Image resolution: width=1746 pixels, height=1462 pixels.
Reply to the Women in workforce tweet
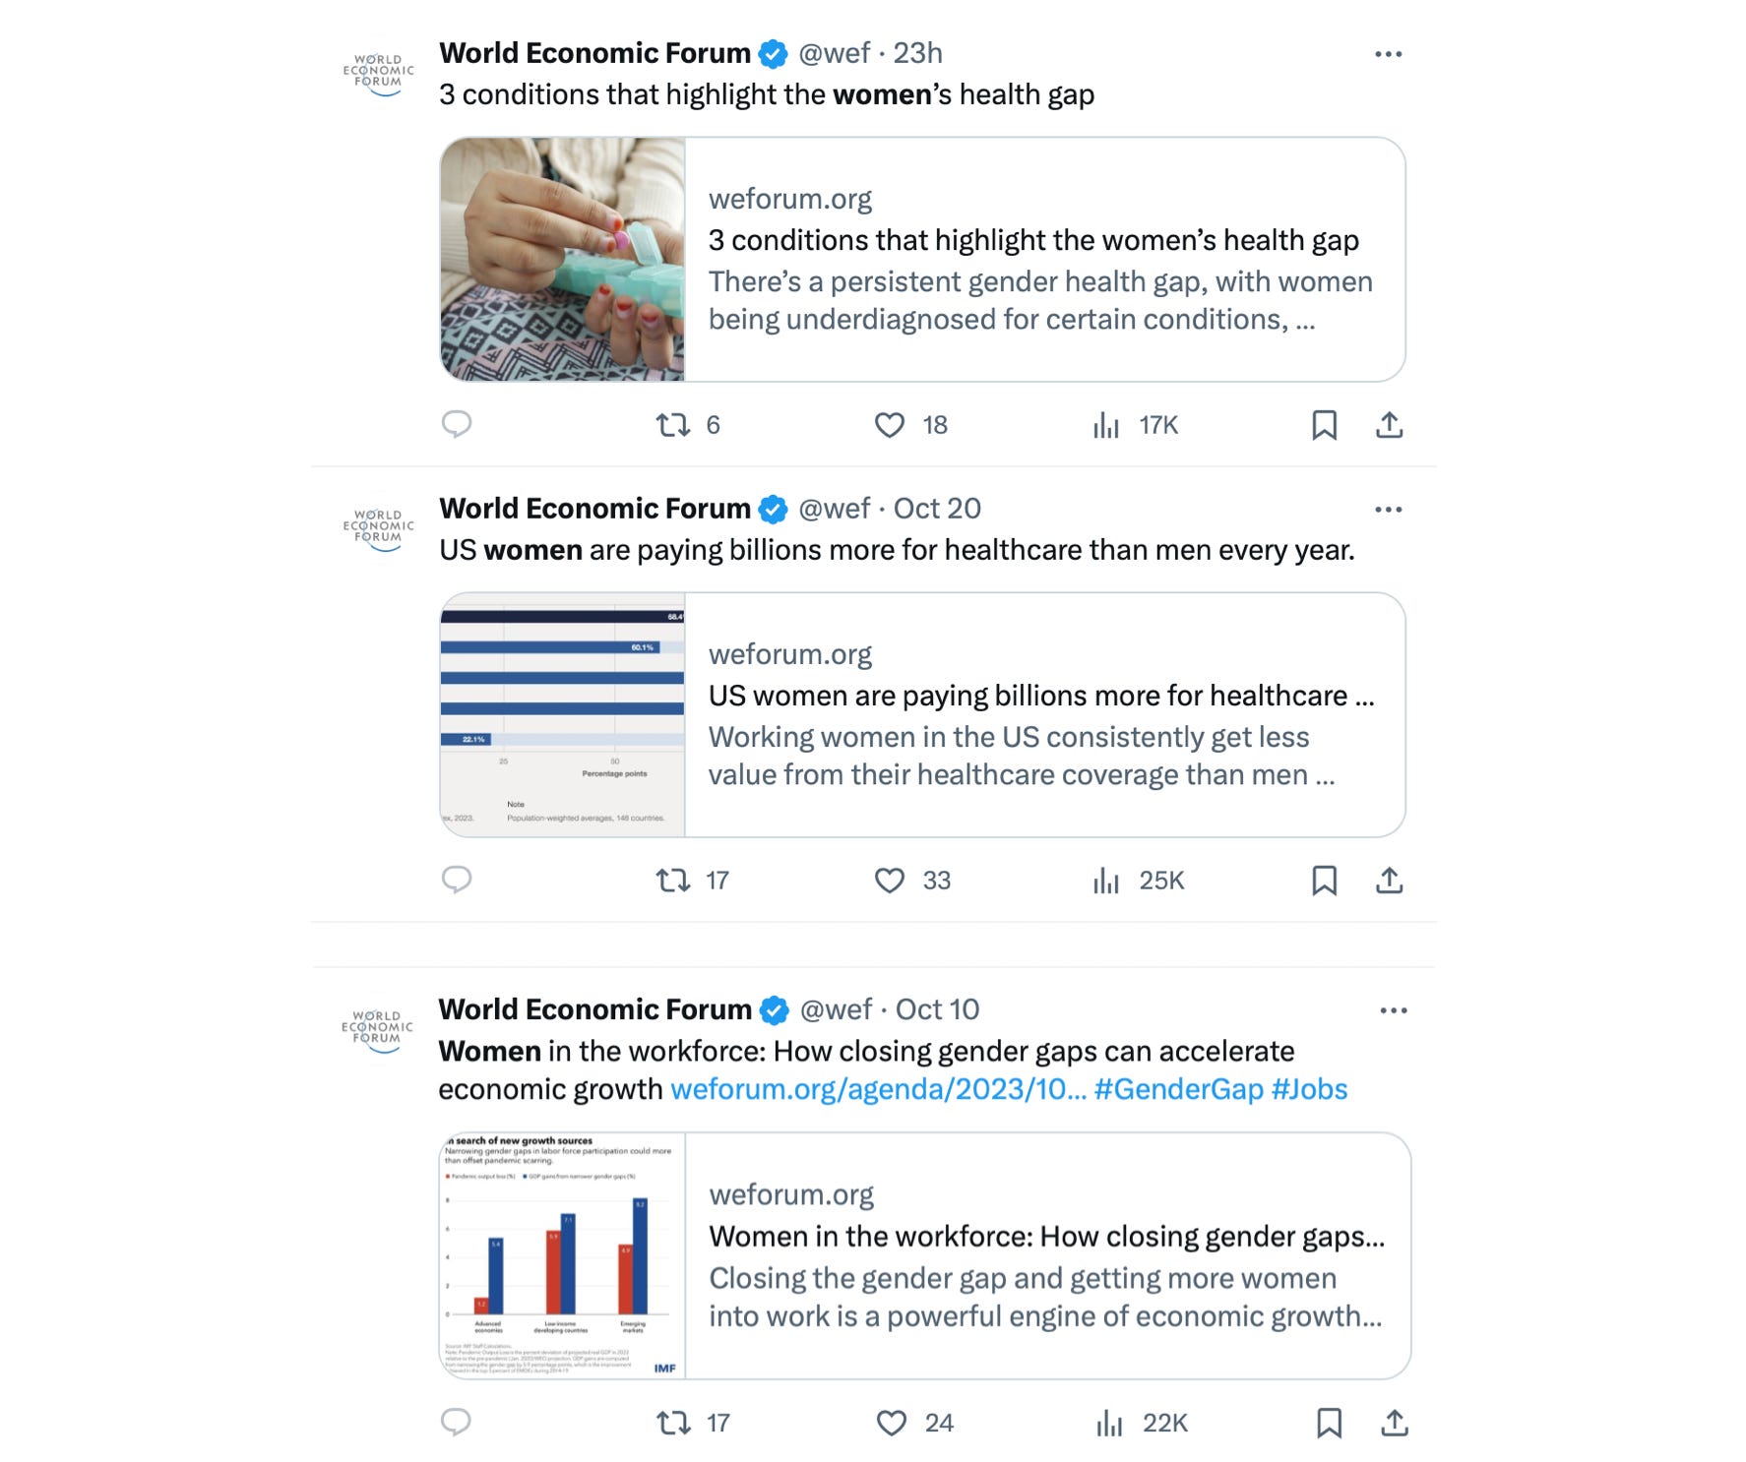(x=456, y=1422)
